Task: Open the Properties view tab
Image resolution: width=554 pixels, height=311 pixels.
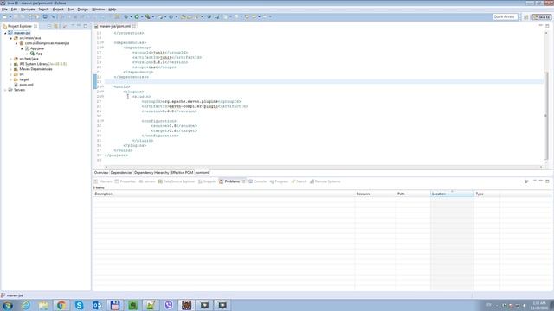Action: [125, 181]
